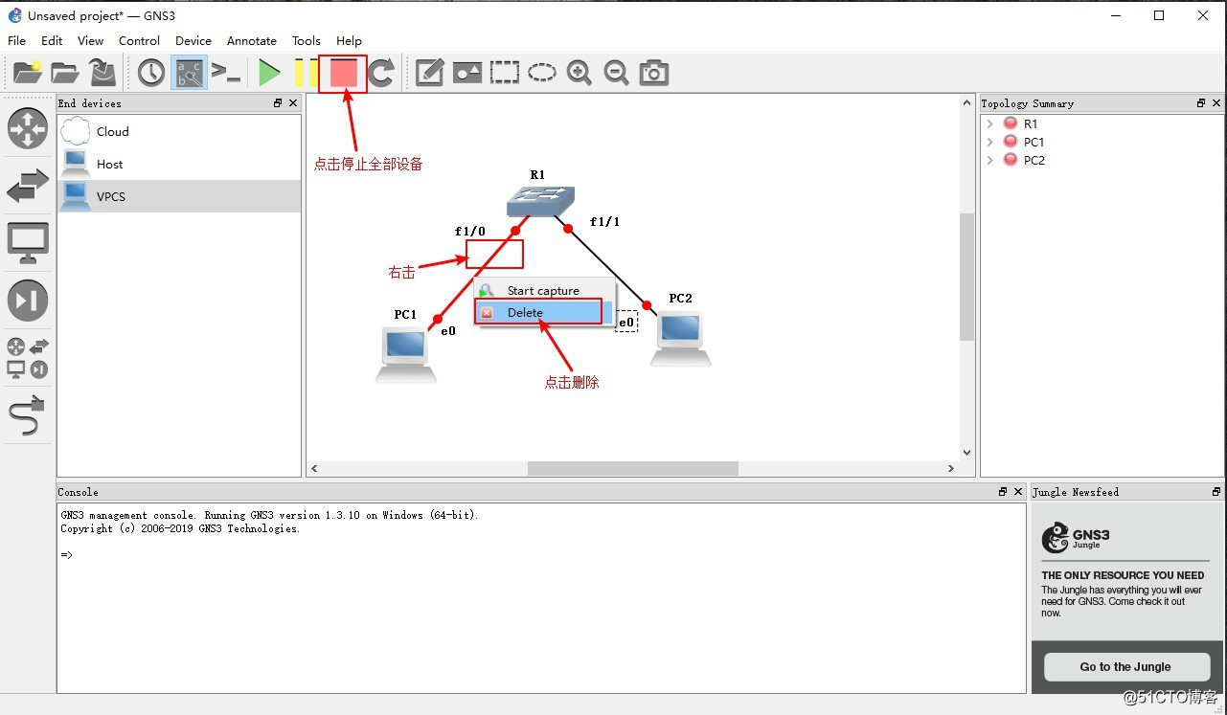
Task: Close the End devices panel
Action: pyautogui.click(x=293, y=102)
